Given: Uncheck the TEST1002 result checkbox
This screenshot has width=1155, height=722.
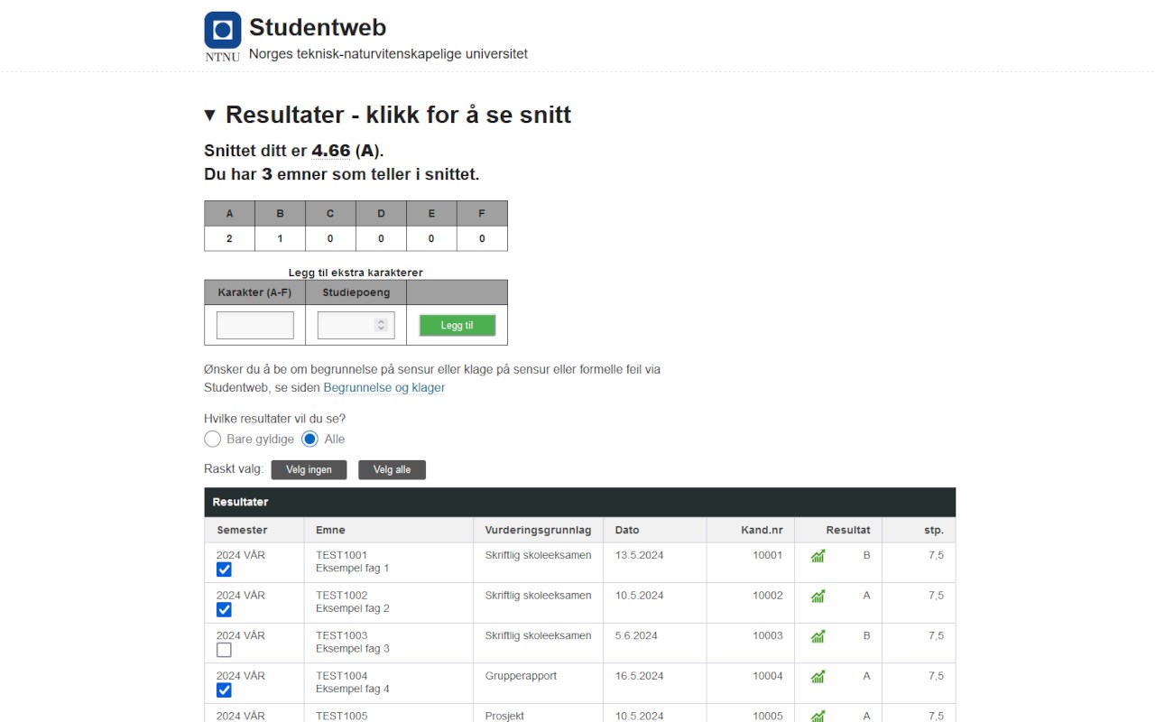Looking at the screenshot, I should [x=224, y=609].
